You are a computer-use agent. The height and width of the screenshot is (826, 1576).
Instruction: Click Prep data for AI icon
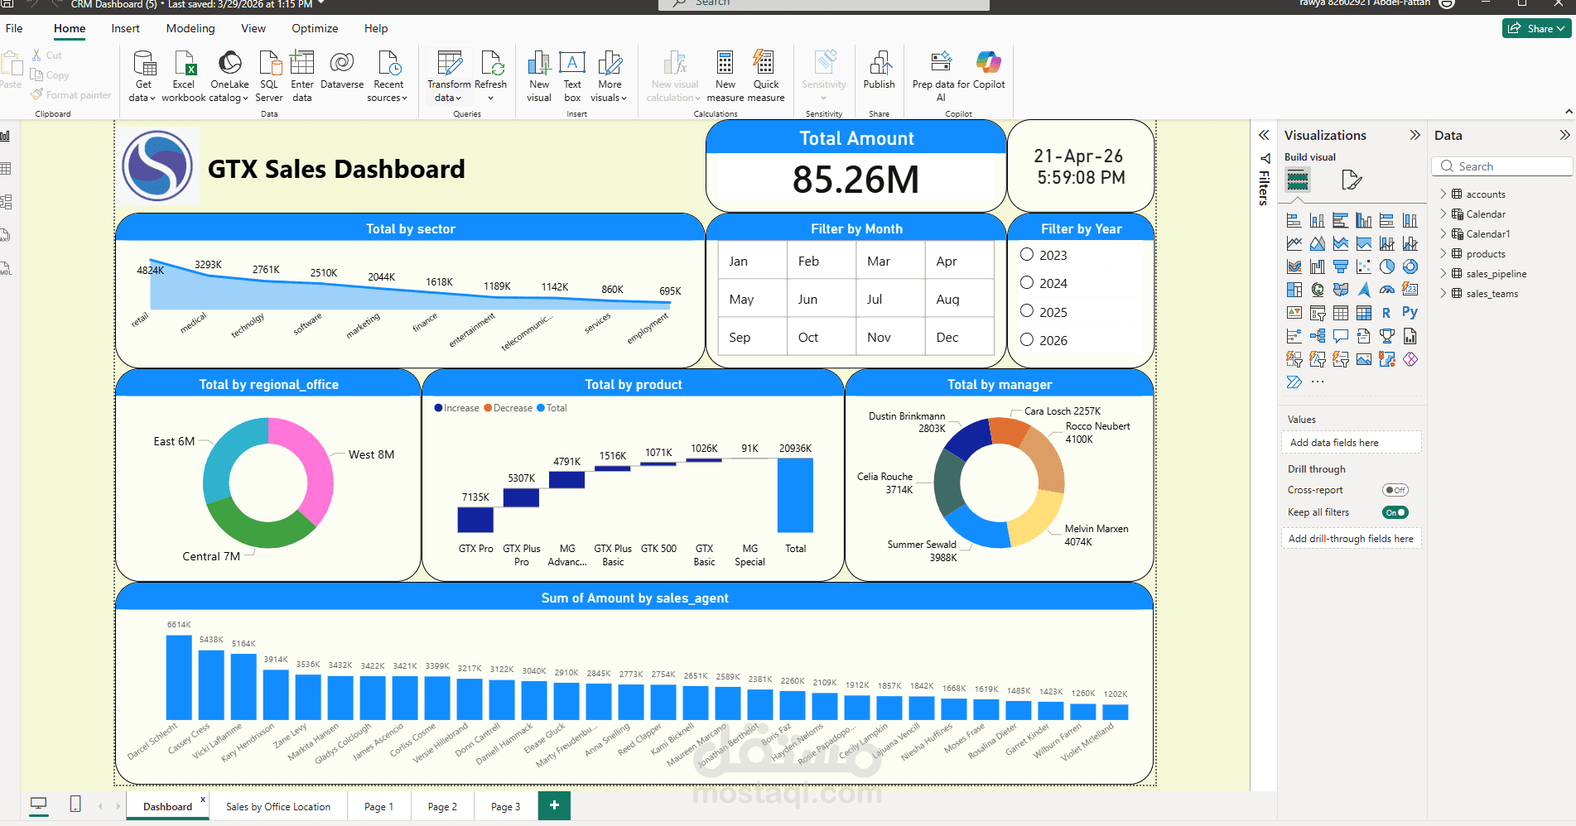(x=941, y=62)
